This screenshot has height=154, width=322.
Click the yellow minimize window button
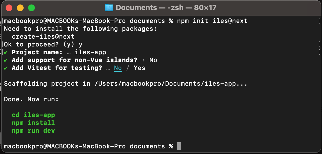pos(20,8)
